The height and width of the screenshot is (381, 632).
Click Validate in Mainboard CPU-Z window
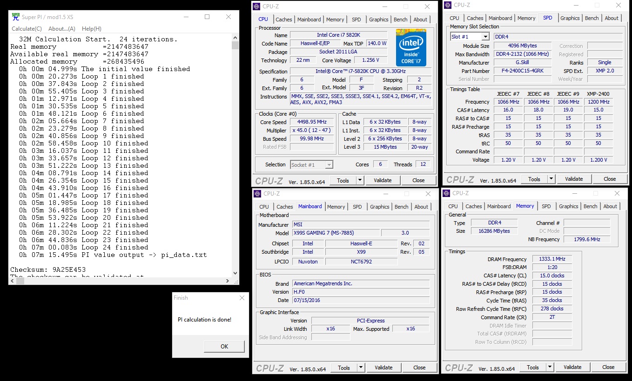[x=383, y=368]
